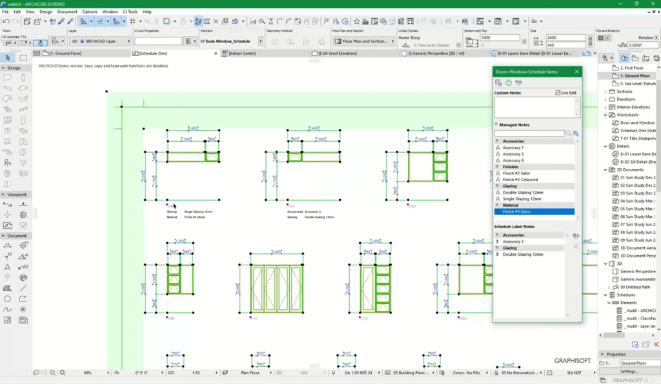This screenshot has width=661, height=384.
Task: Select the Text tool in the Document toolbox
Action: [x=8, y=267]
